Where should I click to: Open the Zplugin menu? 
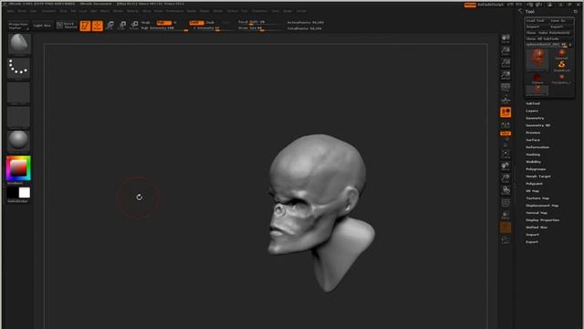[287, 11]
